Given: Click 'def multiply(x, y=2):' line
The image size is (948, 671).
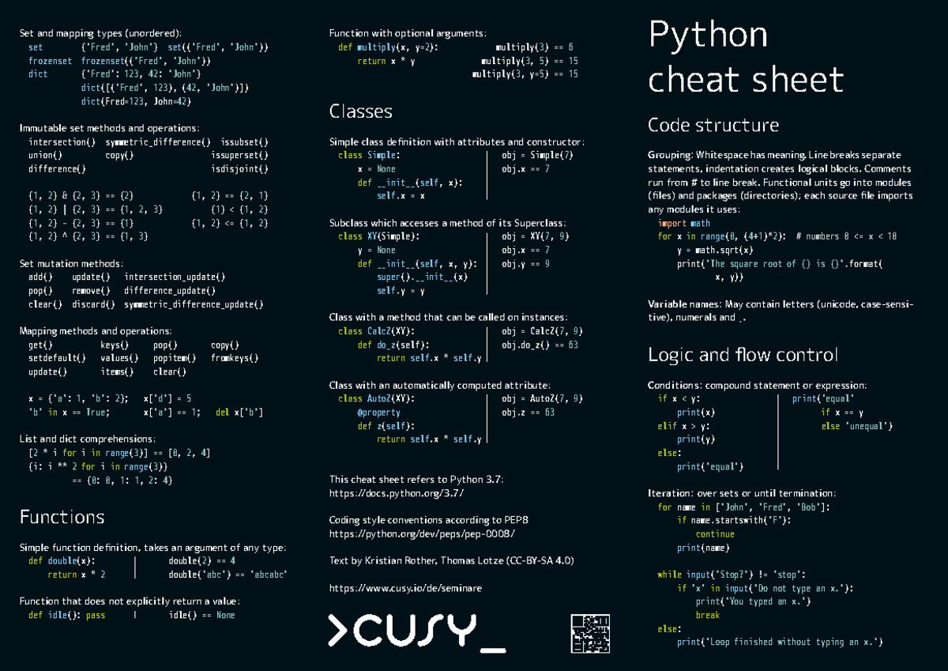Looking at the screenshot, I should (389, 47).
